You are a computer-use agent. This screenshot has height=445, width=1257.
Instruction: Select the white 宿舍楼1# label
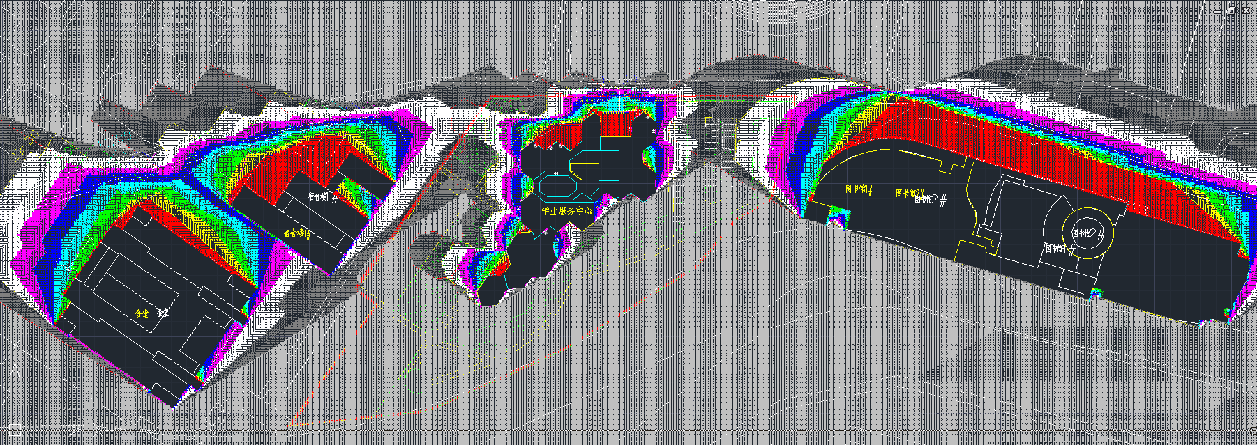tap(322, 198)
